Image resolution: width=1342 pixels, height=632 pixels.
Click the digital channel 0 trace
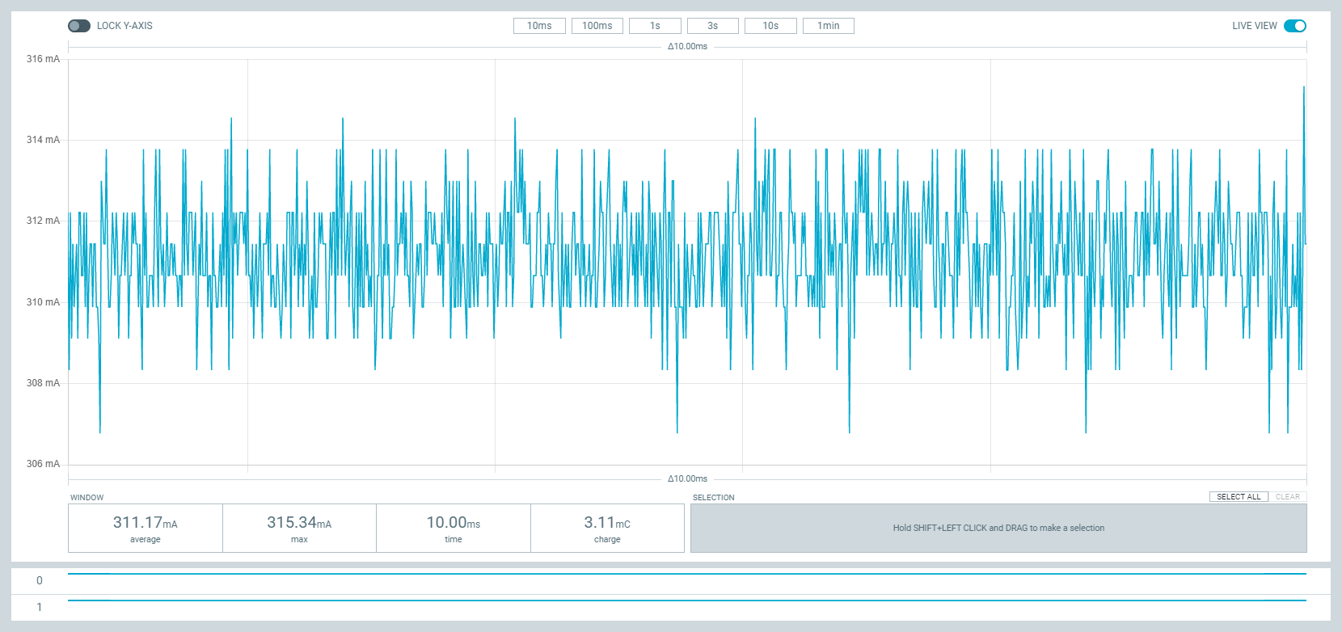click(x=687, y=574)
